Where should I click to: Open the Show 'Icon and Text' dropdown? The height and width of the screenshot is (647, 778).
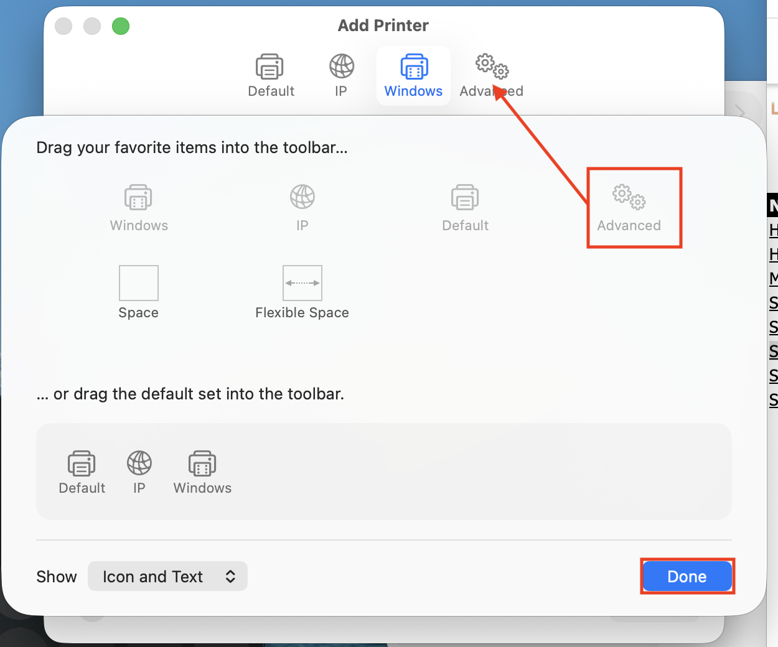coord(167,577)
